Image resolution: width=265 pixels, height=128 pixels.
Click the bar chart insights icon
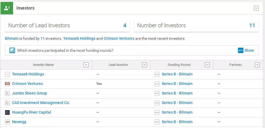pyautogui.click(x=12, y=50)
